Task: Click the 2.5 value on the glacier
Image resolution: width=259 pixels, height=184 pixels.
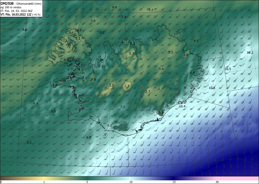Action: point(112,85)
